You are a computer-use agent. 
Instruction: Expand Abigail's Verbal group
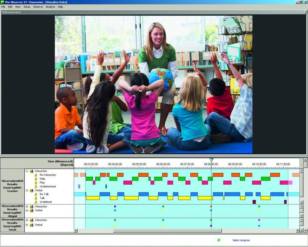tap(27, 210)
